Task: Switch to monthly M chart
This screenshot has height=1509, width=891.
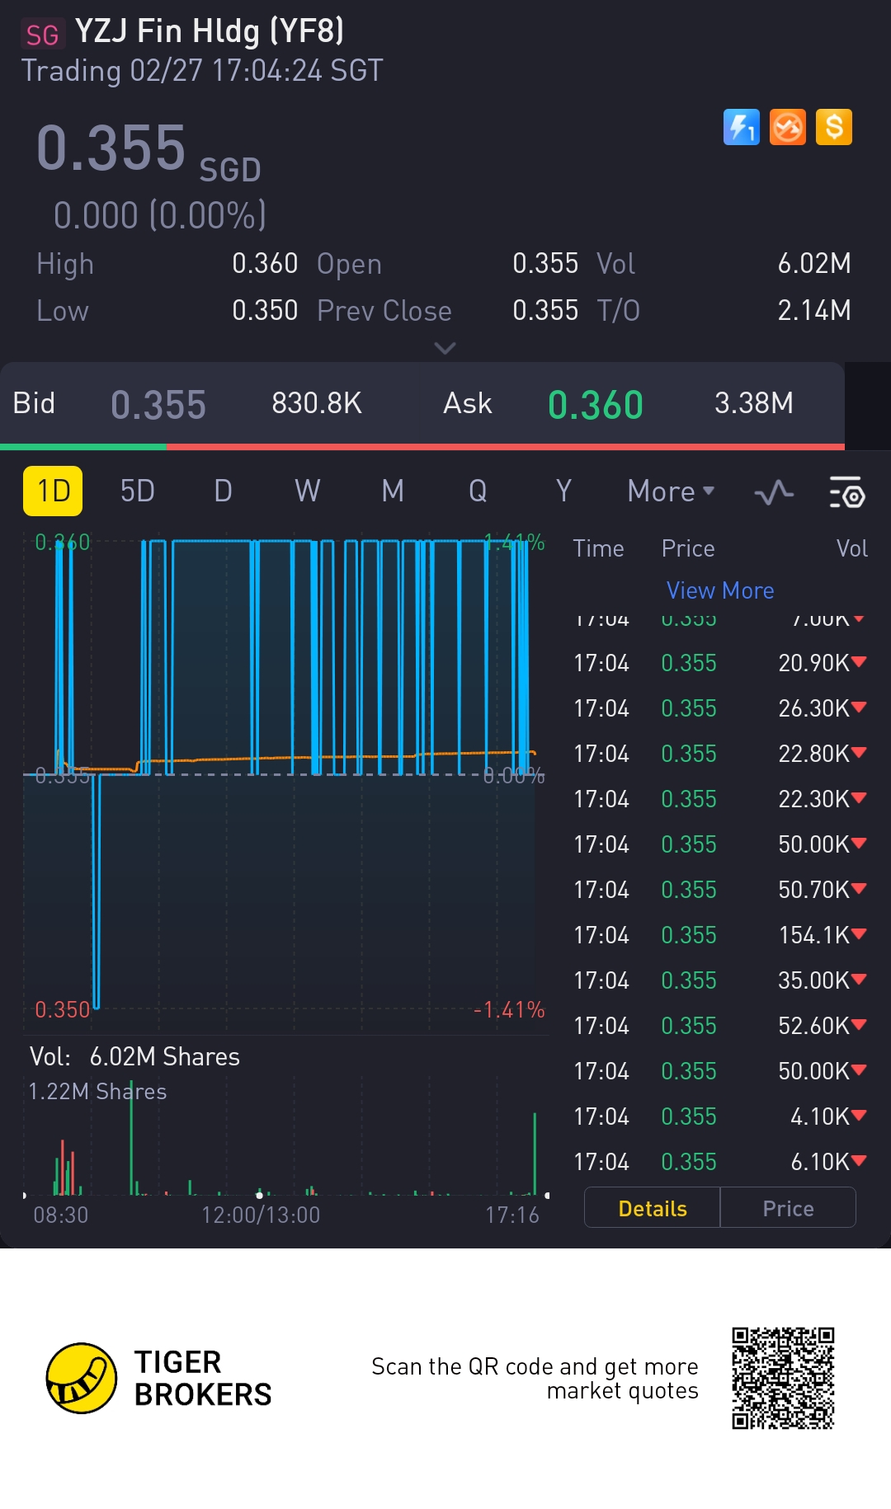Action: (x=393, y=491)
